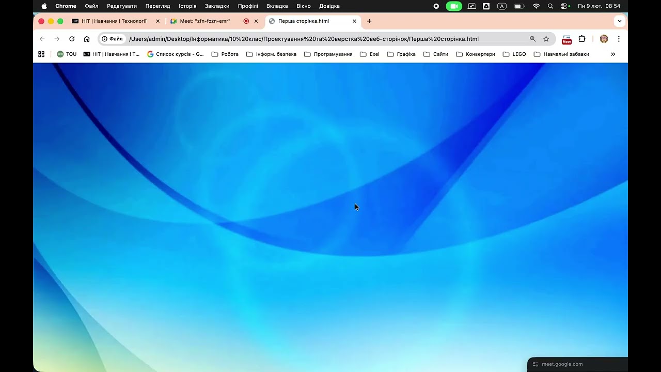Screen dimensions: 661x372
Task: Open the TOU bookmark
Action: coord(67,54)
